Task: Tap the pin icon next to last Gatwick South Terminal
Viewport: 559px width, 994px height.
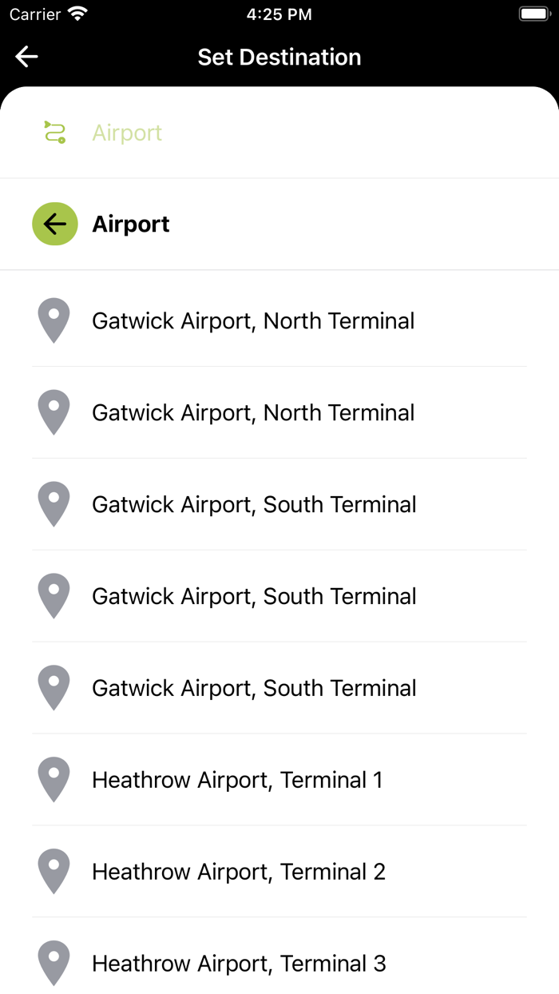Action: tap(54, 688)
